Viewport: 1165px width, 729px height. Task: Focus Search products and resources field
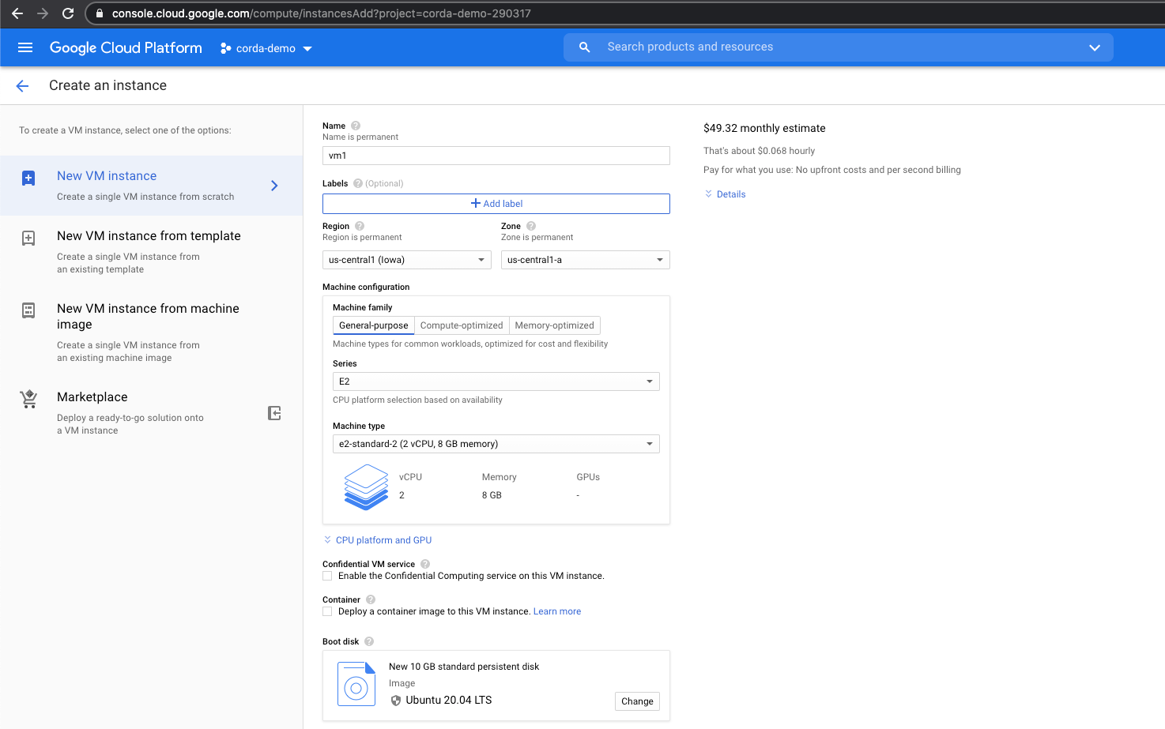838,47
